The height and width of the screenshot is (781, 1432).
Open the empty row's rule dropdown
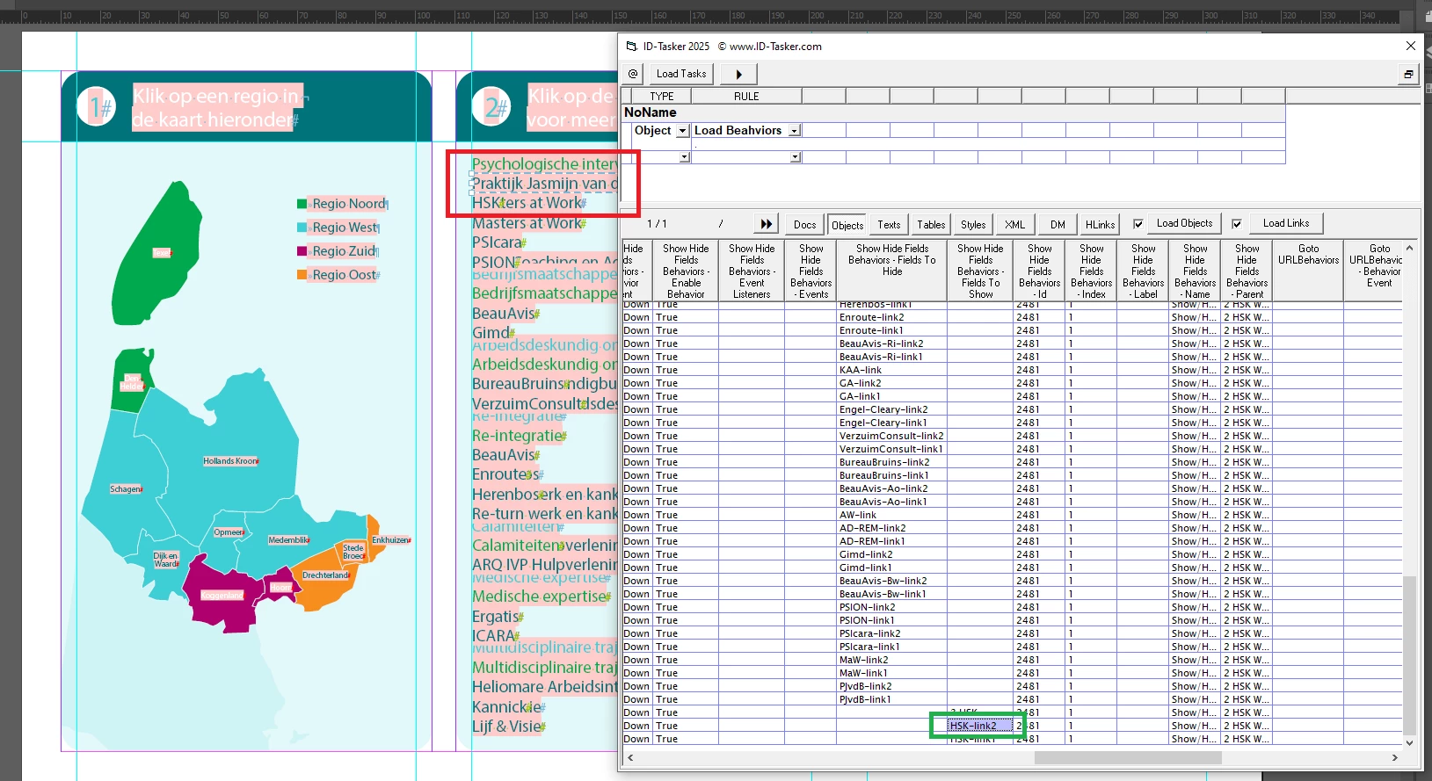click(795, 157)
